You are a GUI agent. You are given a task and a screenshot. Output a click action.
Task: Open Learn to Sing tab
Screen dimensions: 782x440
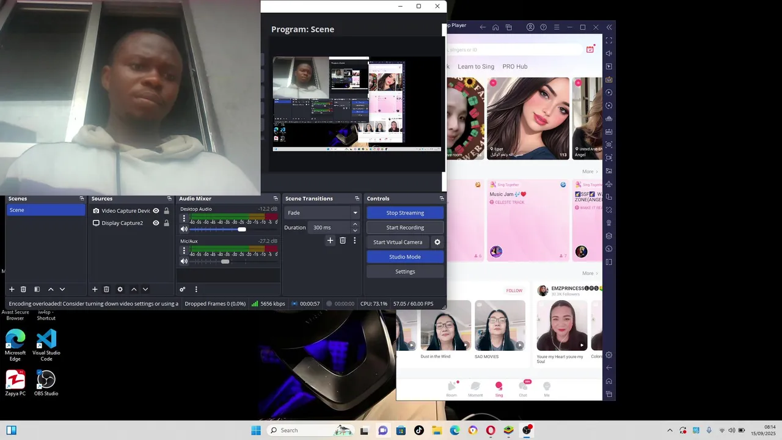pos(476,67)
